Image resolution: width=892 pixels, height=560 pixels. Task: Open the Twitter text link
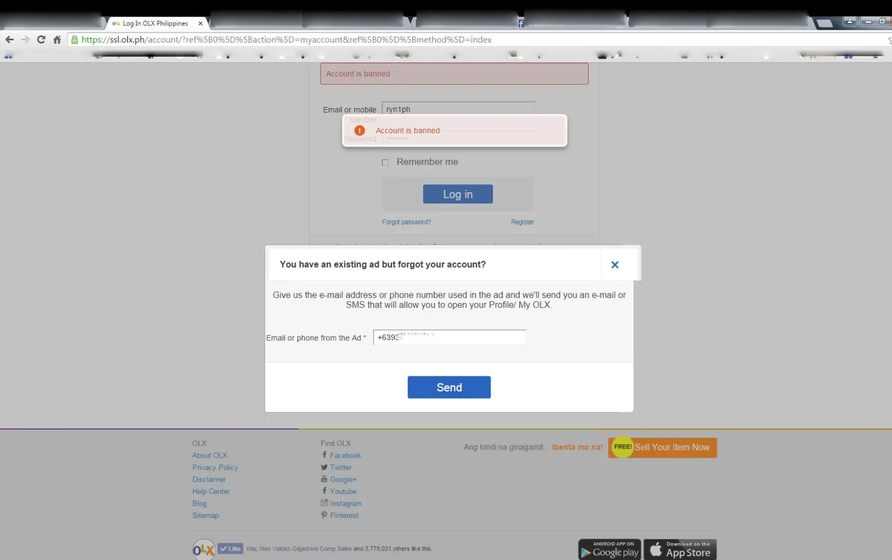(341, 468)
